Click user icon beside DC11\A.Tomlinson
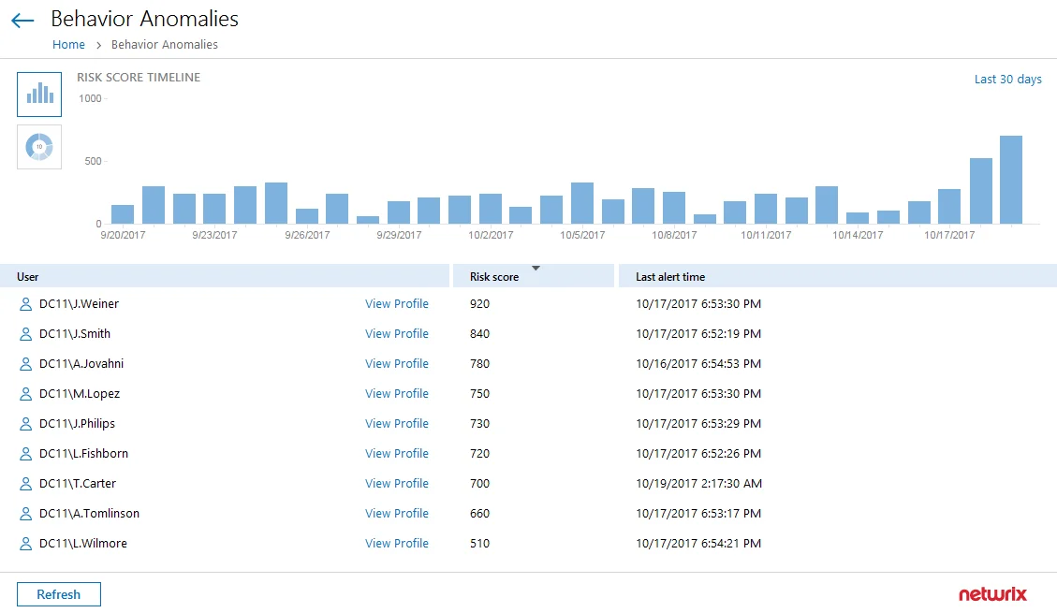This screenshot has height=613, width=1057. click(x=25, y=514)
